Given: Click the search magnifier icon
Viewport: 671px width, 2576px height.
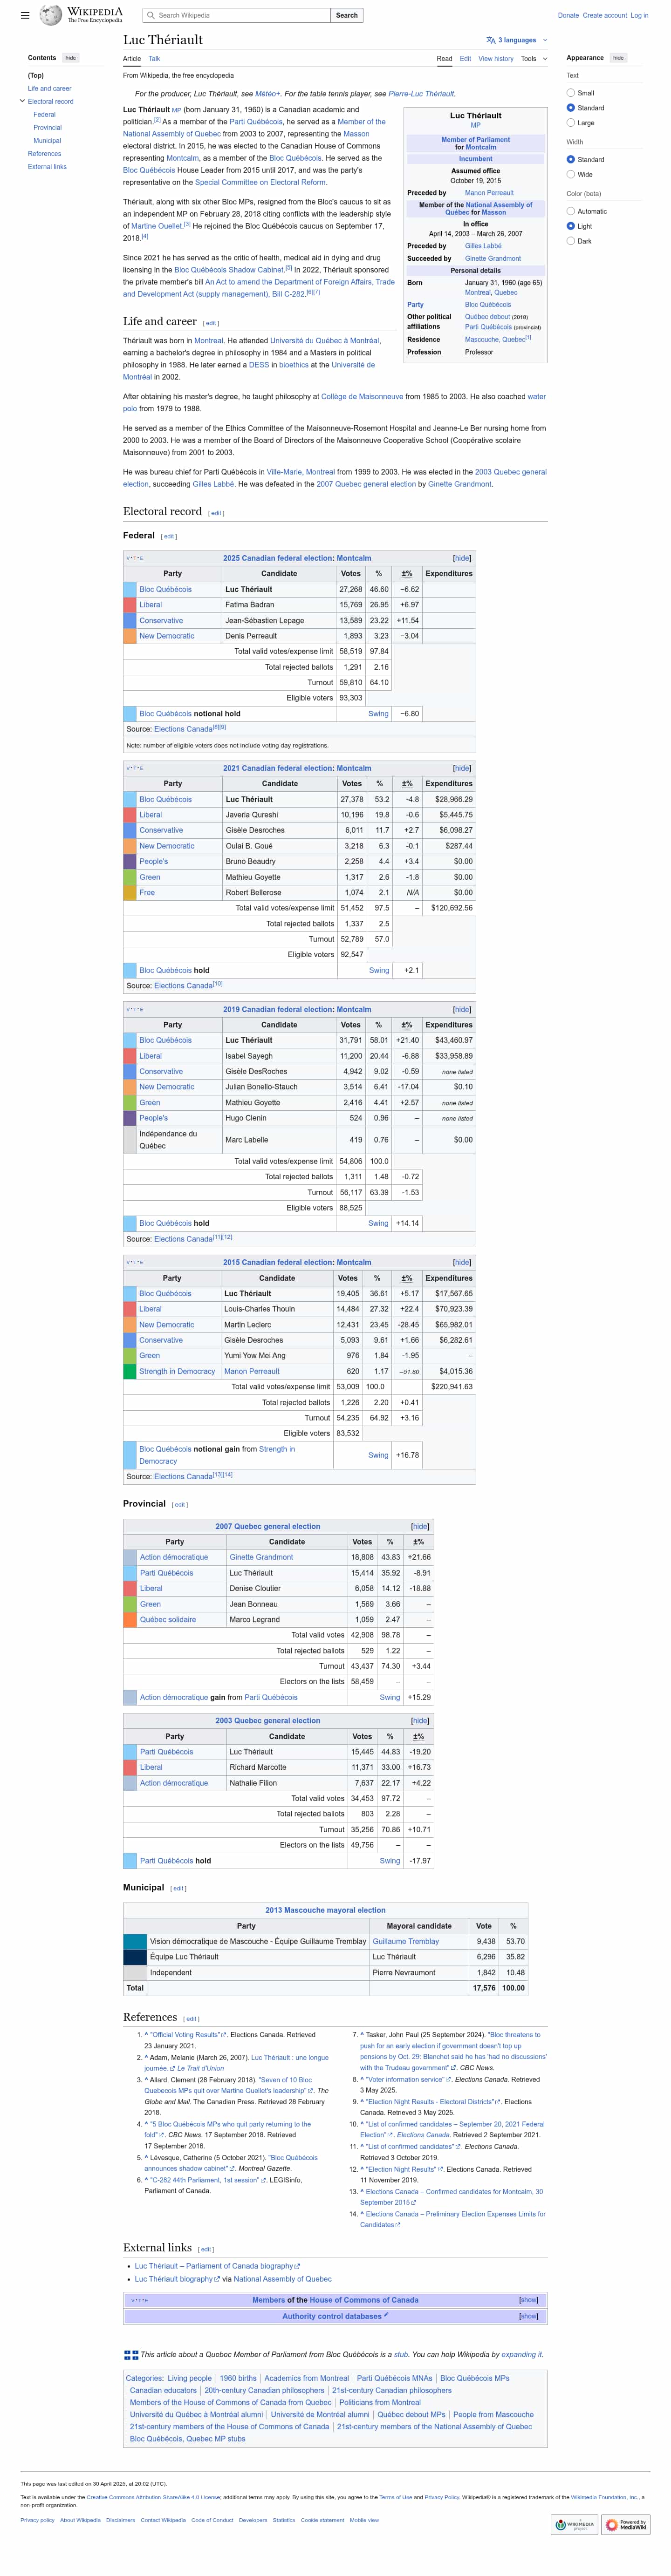Looking at the screenshot, I should click(150, 15).
